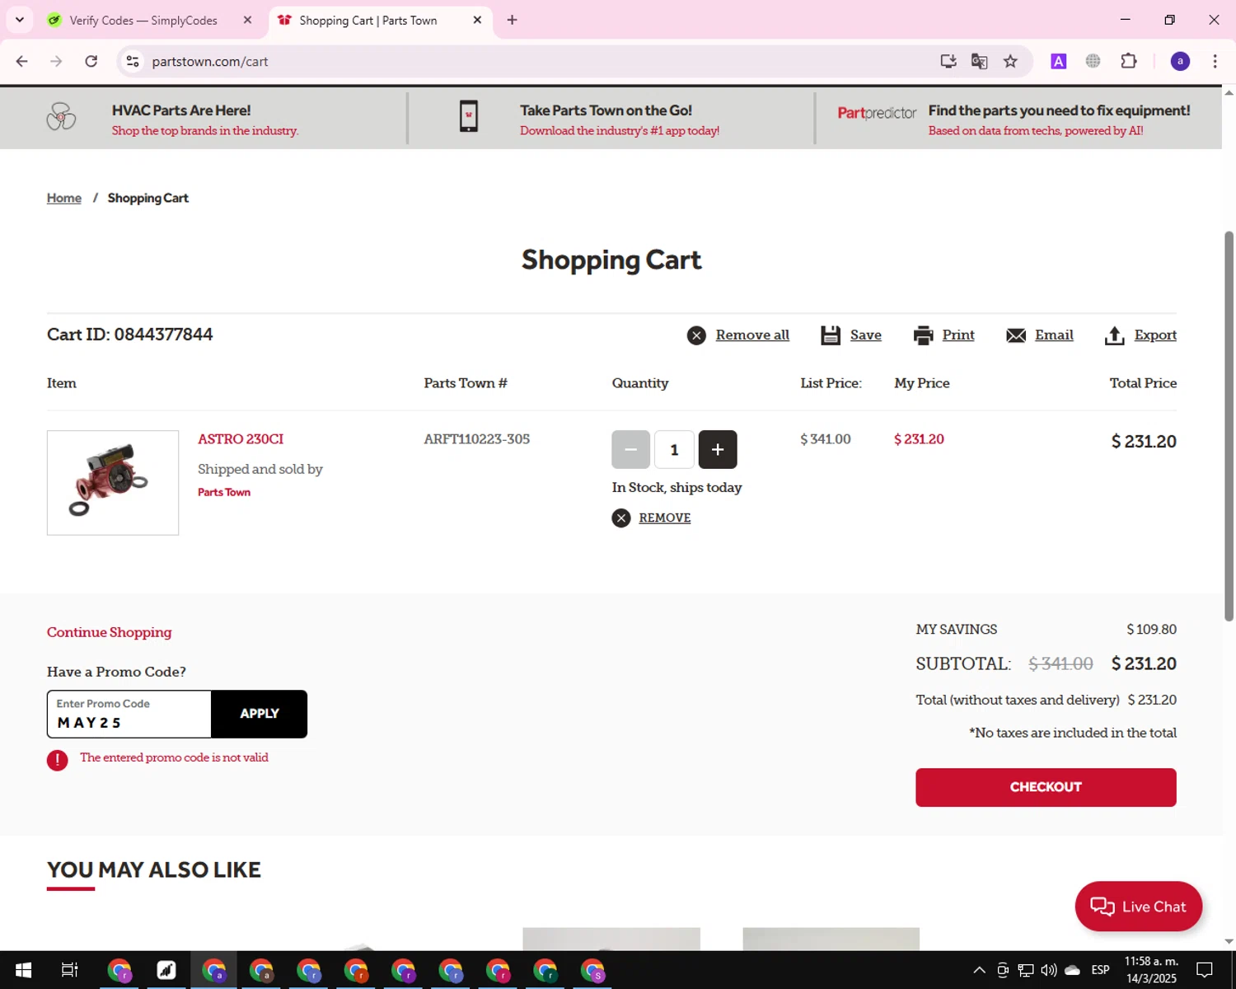Click the Remove all link text

pos(752,335)
